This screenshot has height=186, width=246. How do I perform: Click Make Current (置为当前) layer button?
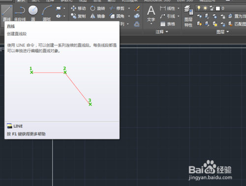pyautogui.click(x=237, y=16)
